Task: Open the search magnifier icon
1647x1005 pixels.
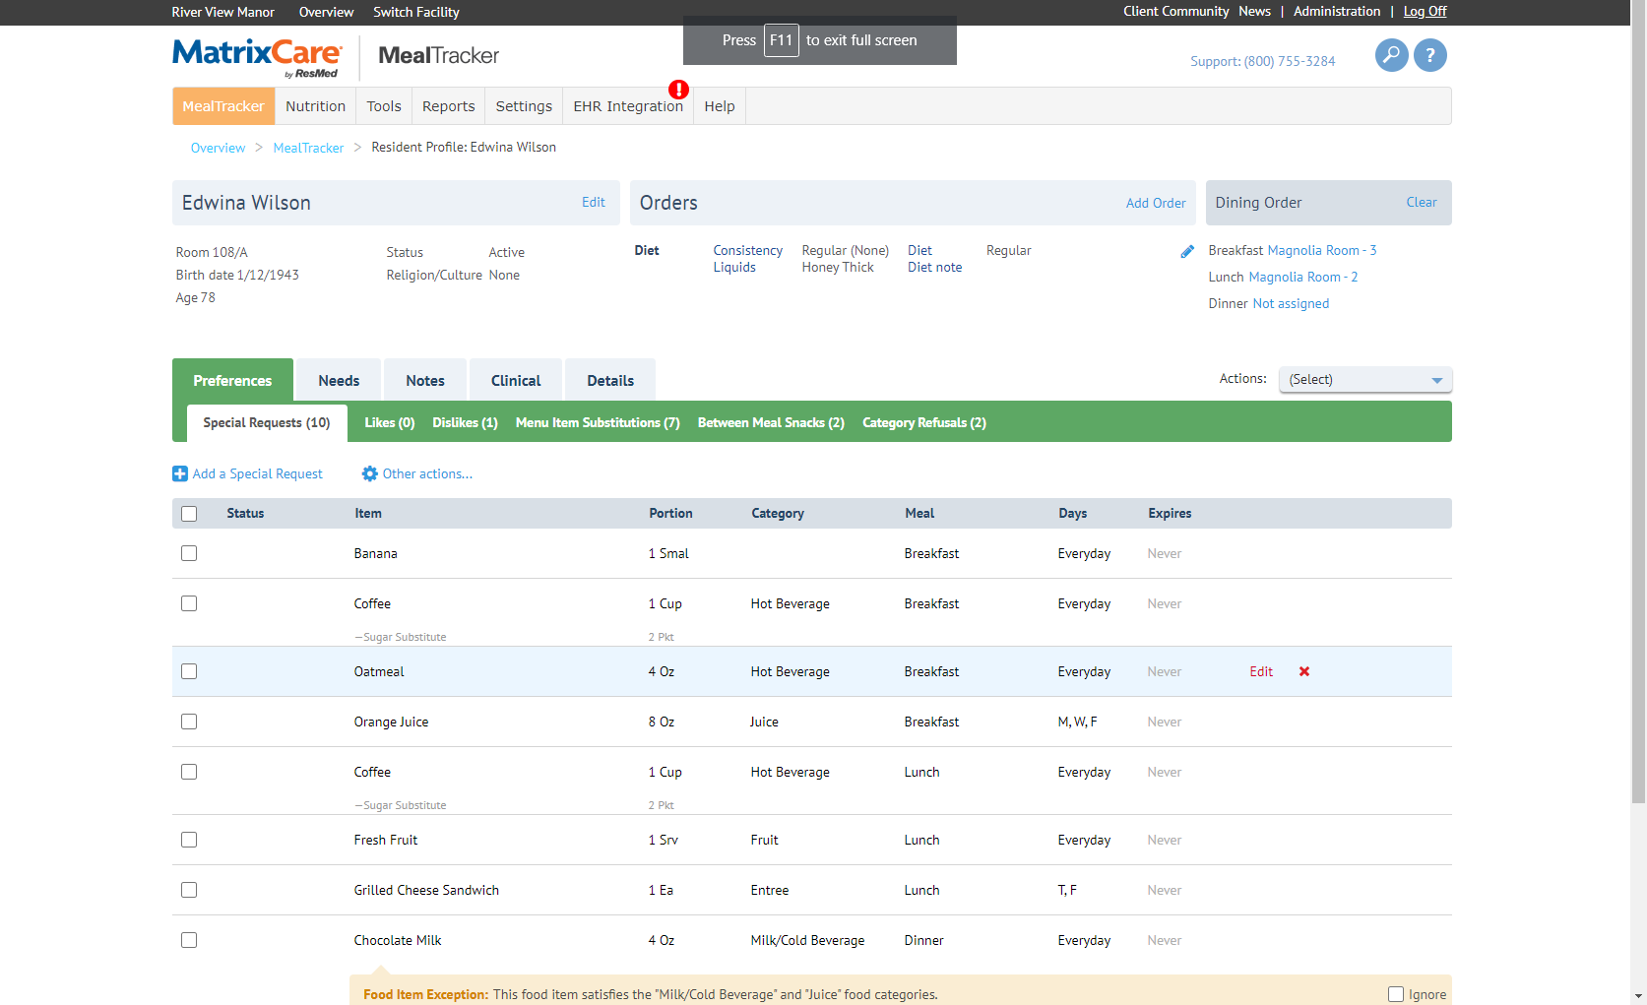Action: tap(1391, 55)
